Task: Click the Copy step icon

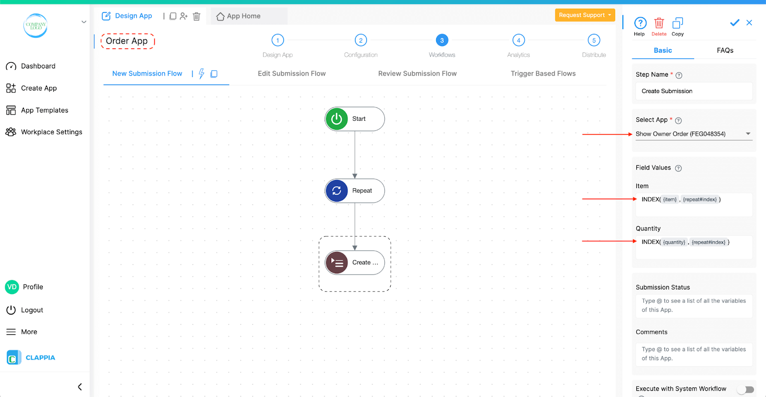Action: click(677, 23)
